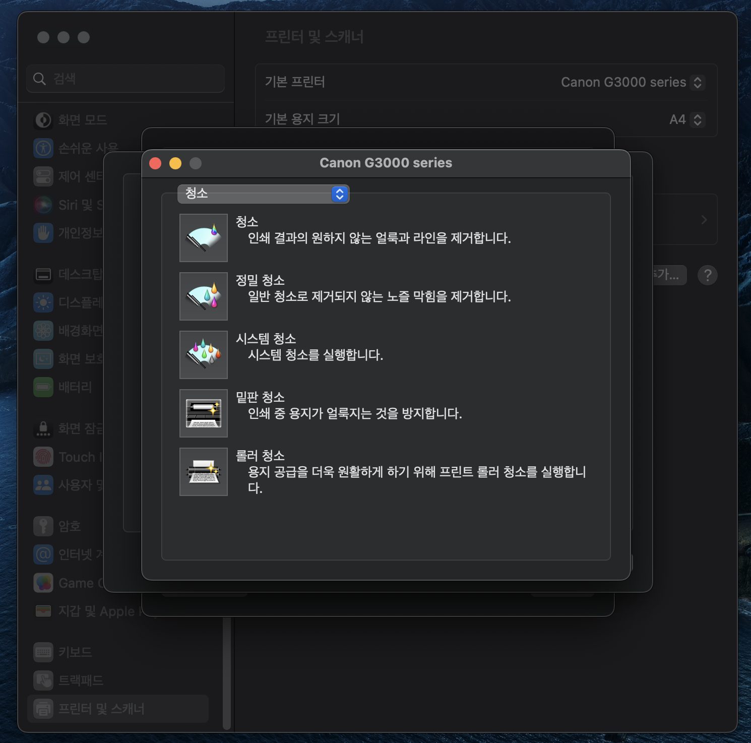Start 정밀 청소 deep cleaning icon
This screenshot has width=751, height=743.
[x=204, y=296]
